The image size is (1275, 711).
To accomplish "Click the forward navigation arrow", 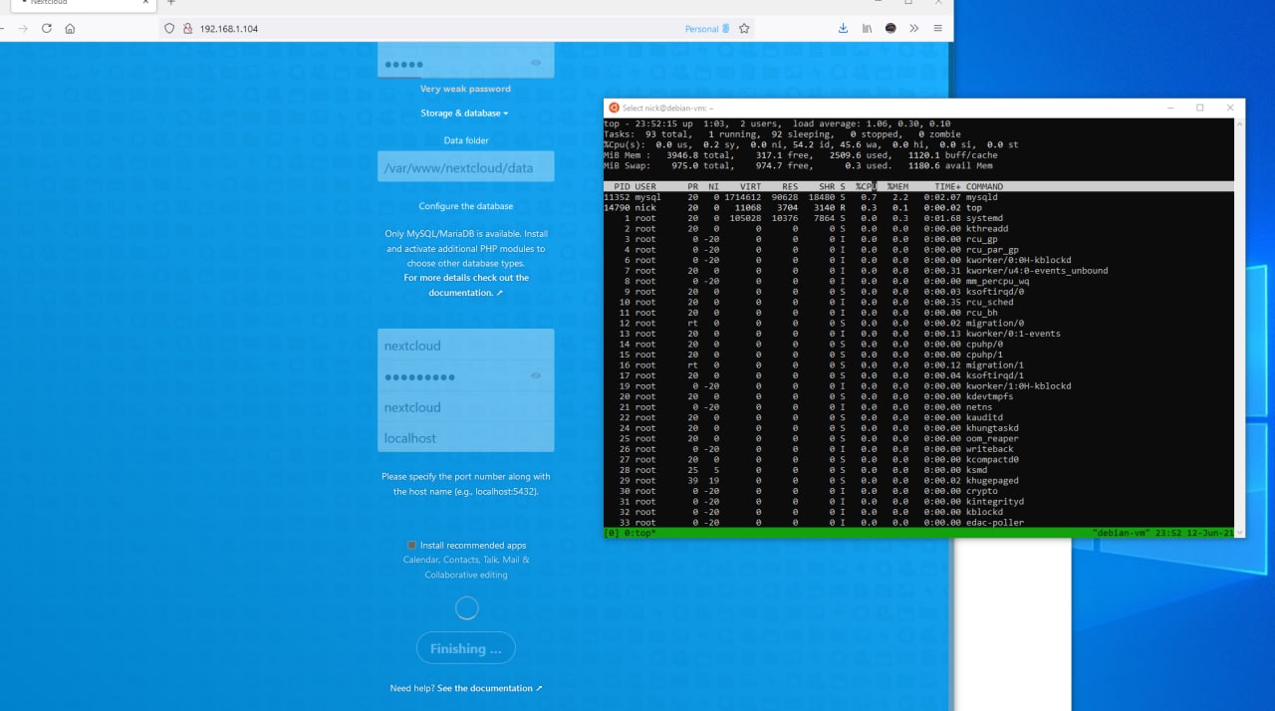I will (x=23, y=29).
